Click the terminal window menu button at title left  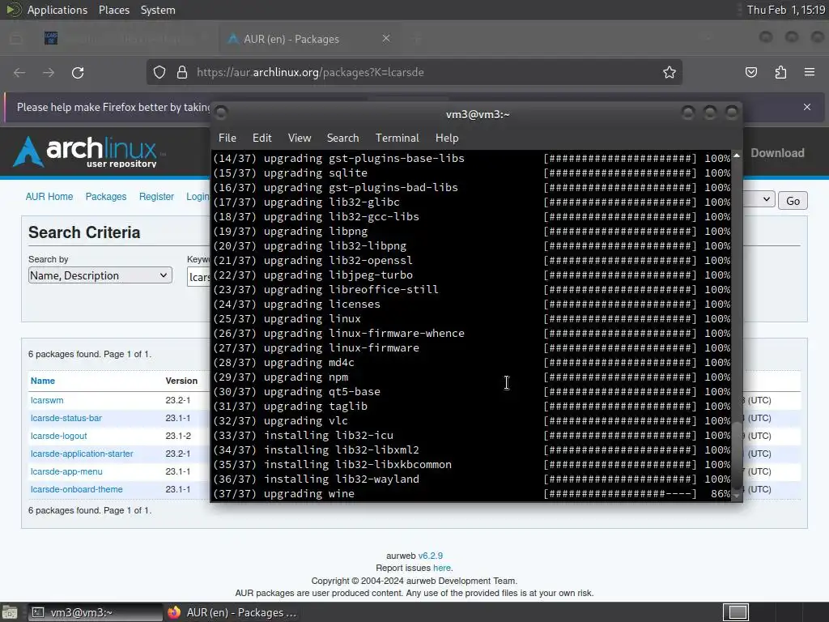tap(222, 113)
